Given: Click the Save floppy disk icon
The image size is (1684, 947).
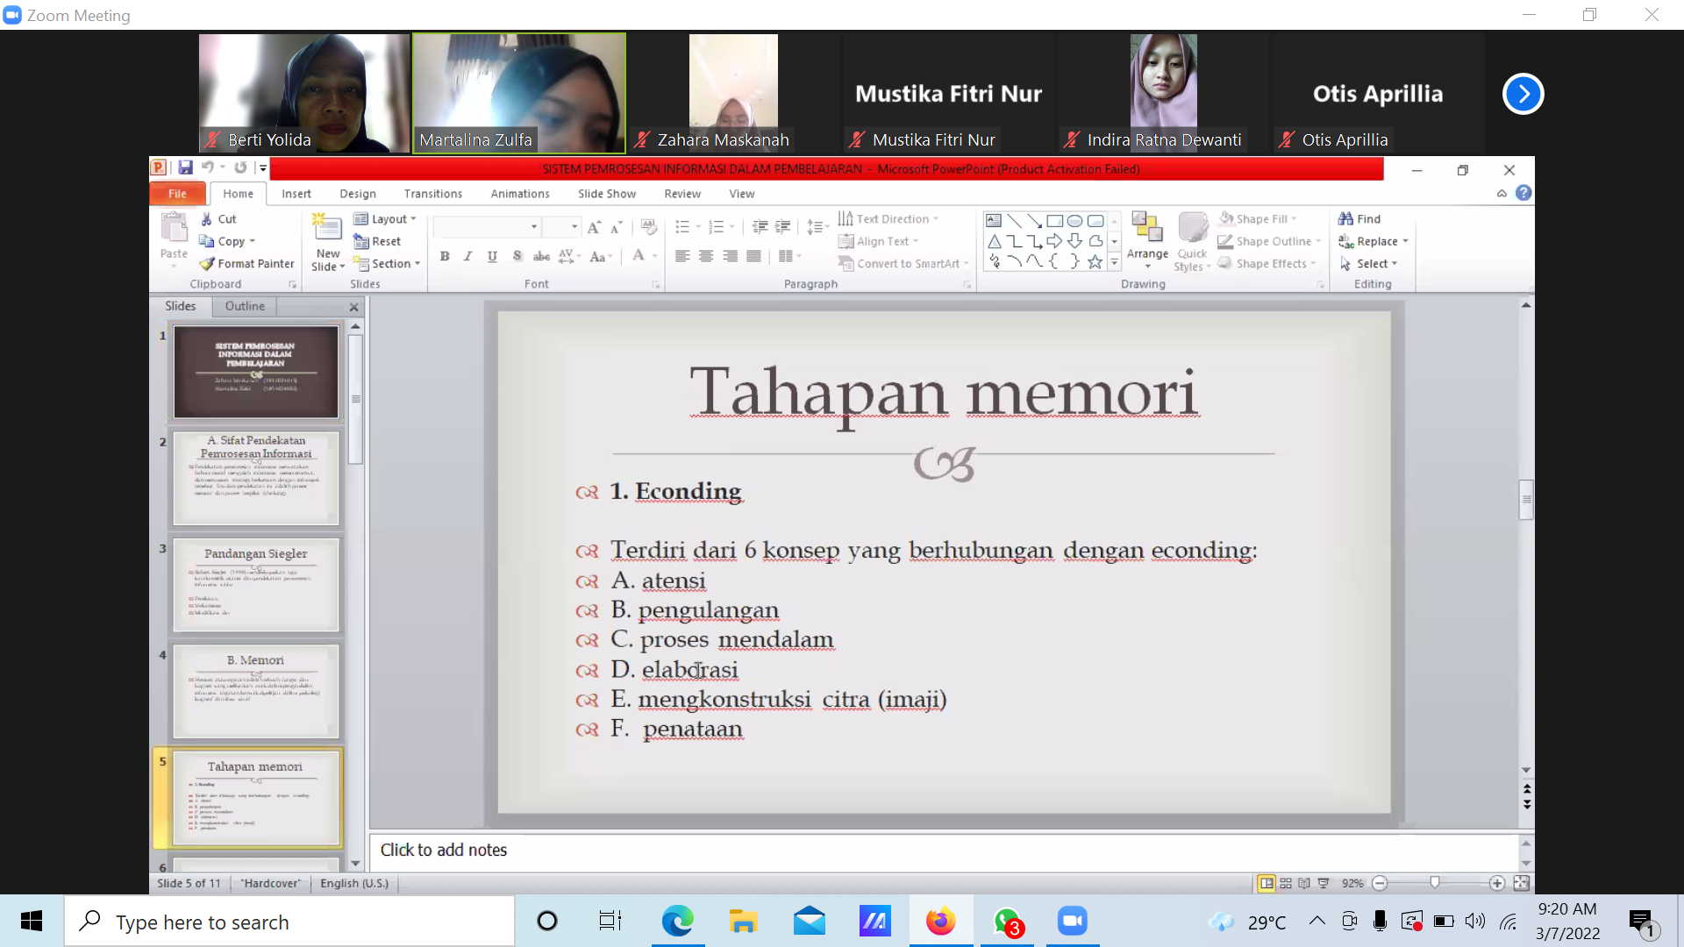Looking at the screenshot, I should tap(185, 167).
